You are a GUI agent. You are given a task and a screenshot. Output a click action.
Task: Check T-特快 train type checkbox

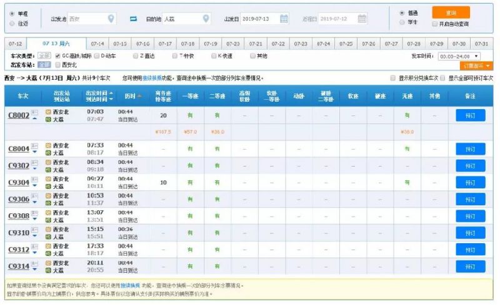click(x=174, y=56)
